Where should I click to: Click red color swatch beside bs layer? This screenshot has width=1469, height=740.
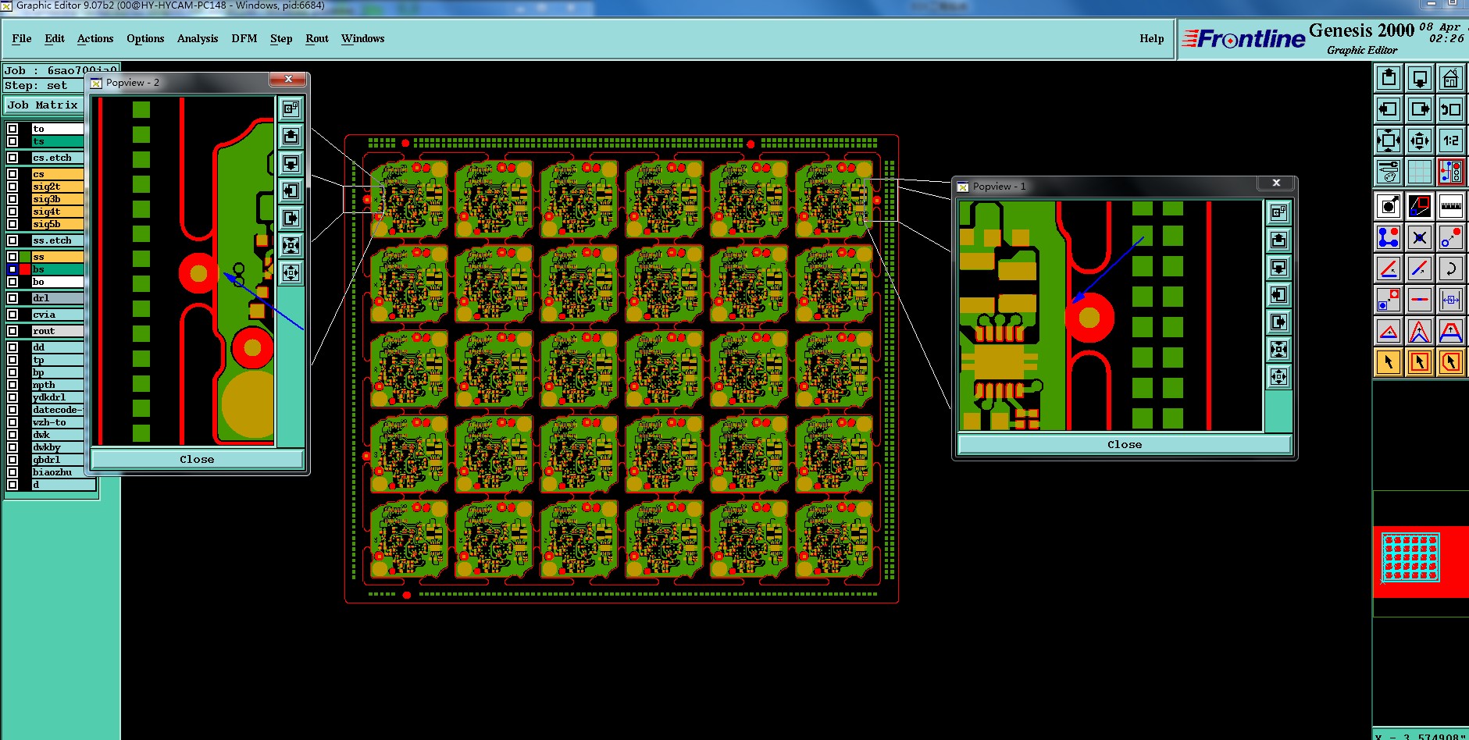pyautogui.click(x=25, y=269)
